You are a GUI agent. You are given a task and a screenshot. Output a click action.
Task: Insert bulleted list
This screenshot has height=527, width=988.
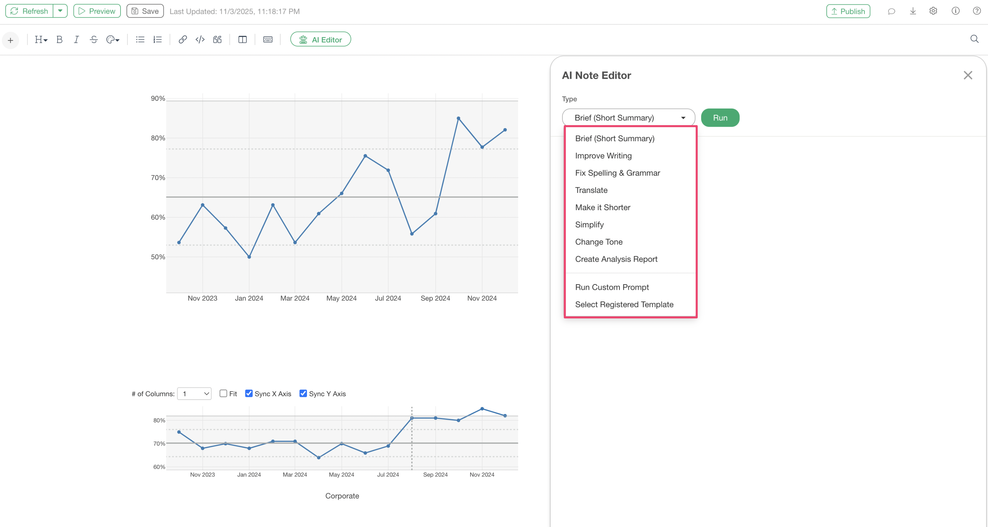point(140,40)
